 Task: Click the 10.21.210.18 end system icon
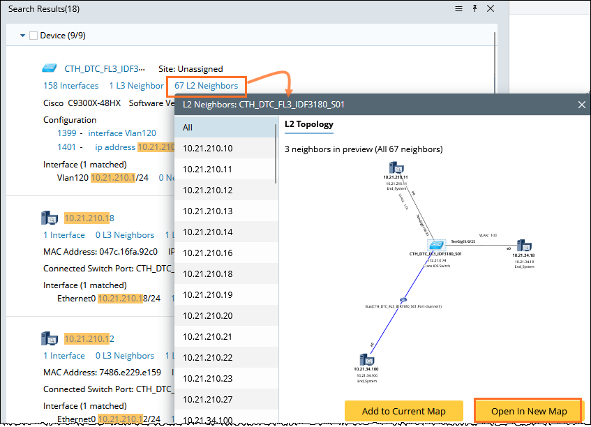pyautogui.click(x=50, y=218)
